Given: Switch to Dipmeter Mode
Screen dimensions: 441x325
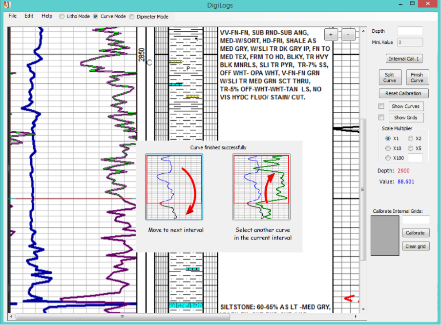Looking at the screenshot, I should 132,17.
